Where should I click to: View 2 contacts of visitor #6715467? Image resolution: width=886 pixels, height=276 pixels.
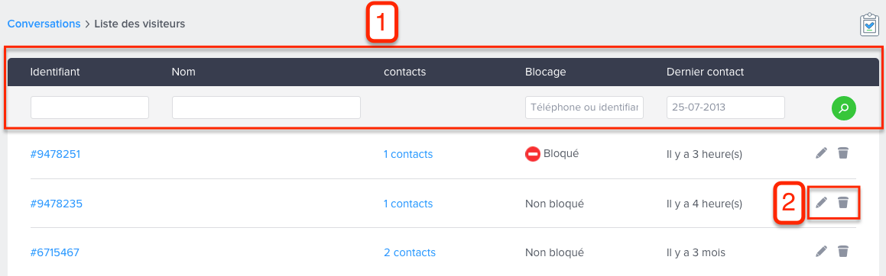click(410, 252)
